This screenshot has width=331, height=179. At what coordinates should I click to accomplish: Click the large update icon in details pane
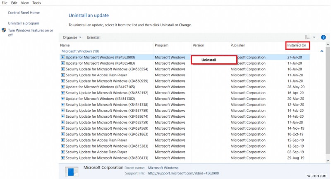[x=72, y=172]
